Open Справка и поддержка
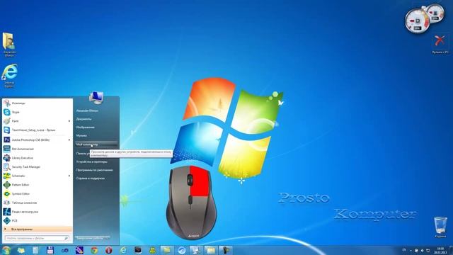The image size is (453, 255). (x=90, y=178)
